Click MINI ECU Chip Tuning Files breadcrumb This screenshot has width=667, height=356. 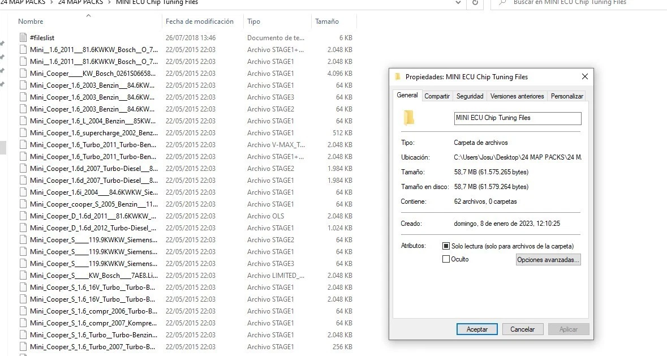[x=157, y=3]
